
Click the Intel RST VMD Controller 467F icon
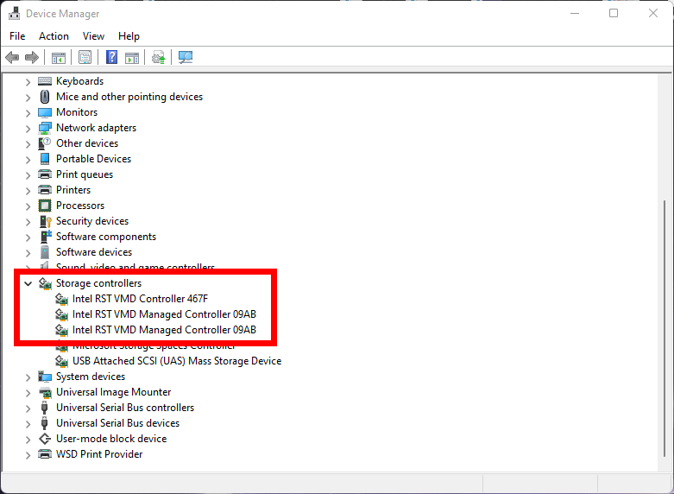coord(61,299)
